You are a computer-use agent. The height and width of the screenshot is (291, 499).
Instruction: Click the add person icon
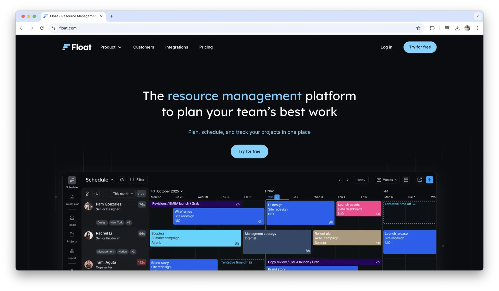click(88, 194)
